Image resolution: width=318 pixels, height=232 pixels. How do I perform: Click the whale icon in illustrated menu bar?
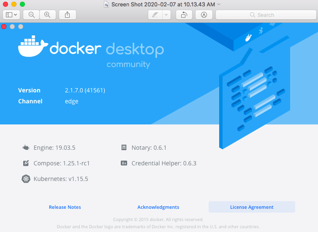coord(248,38)
